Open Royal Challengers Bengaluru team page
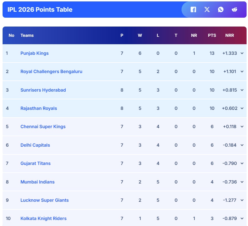248x226 pixels. [x=51, y=72]
